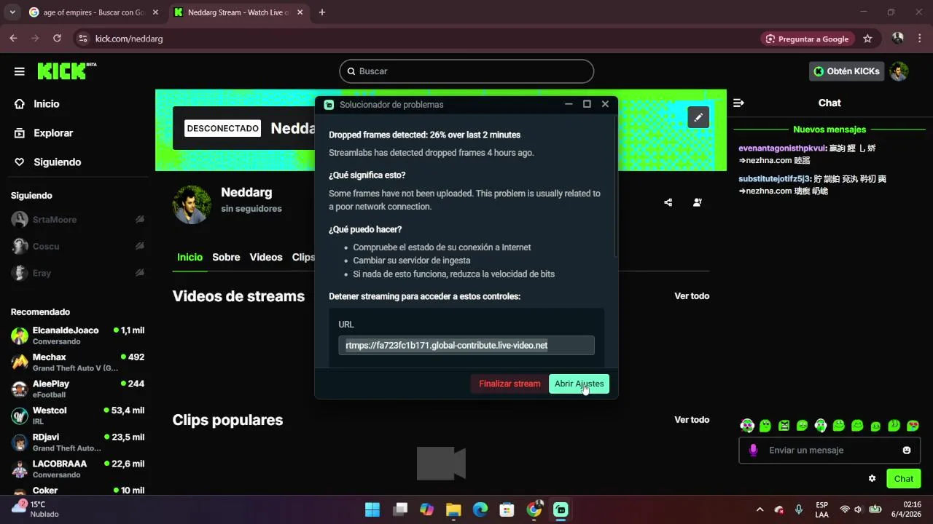Open Streamlabs from the taskbar
This screenshot has height=524, width=933.
(x=561, y=509)
